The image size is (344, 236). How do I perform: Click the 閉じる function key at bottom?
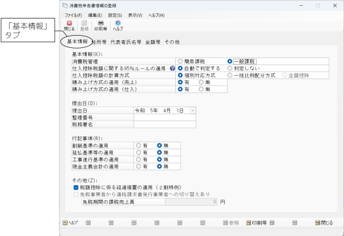(324, 223)
